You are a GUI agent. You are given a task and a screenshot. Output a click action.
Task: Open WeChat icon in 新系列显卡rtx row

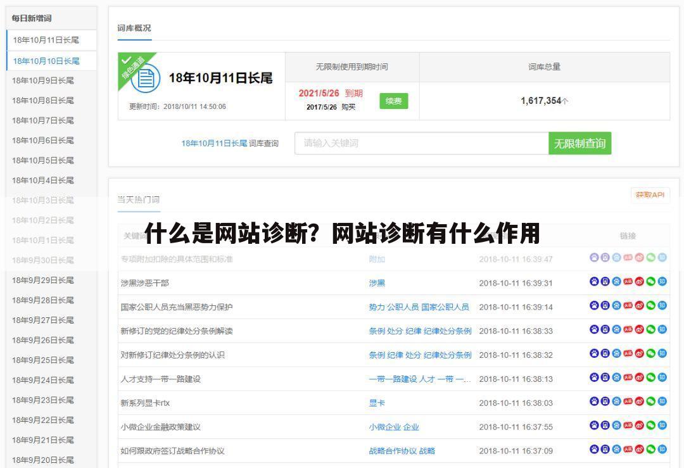point(651,402)
